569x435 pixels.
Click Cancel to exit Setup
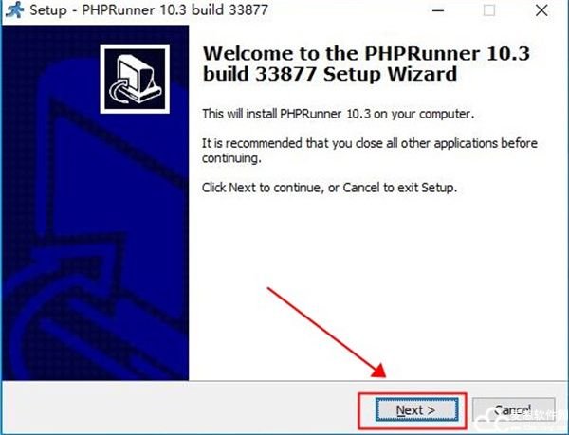point(513,410)
